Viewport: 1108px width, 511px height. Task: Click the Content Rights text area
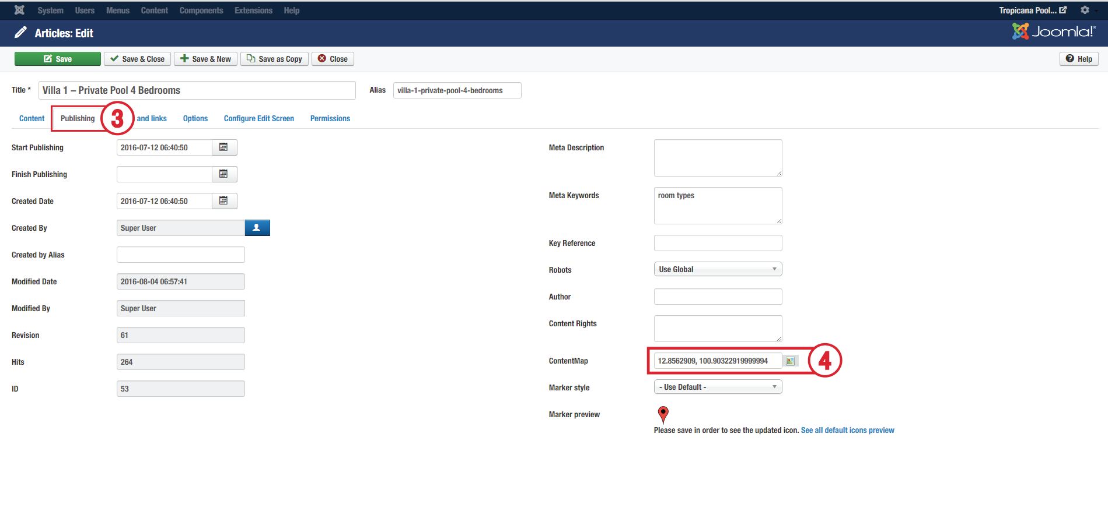[x=718, y=329]
